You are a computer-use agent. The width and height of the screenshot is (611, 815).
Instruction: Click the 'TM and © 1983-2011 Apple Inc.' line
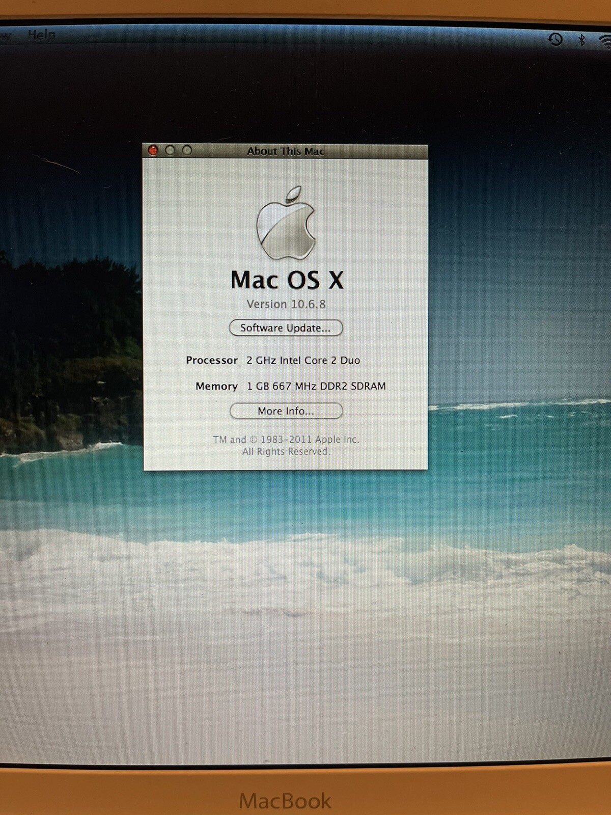pos(286,439)
